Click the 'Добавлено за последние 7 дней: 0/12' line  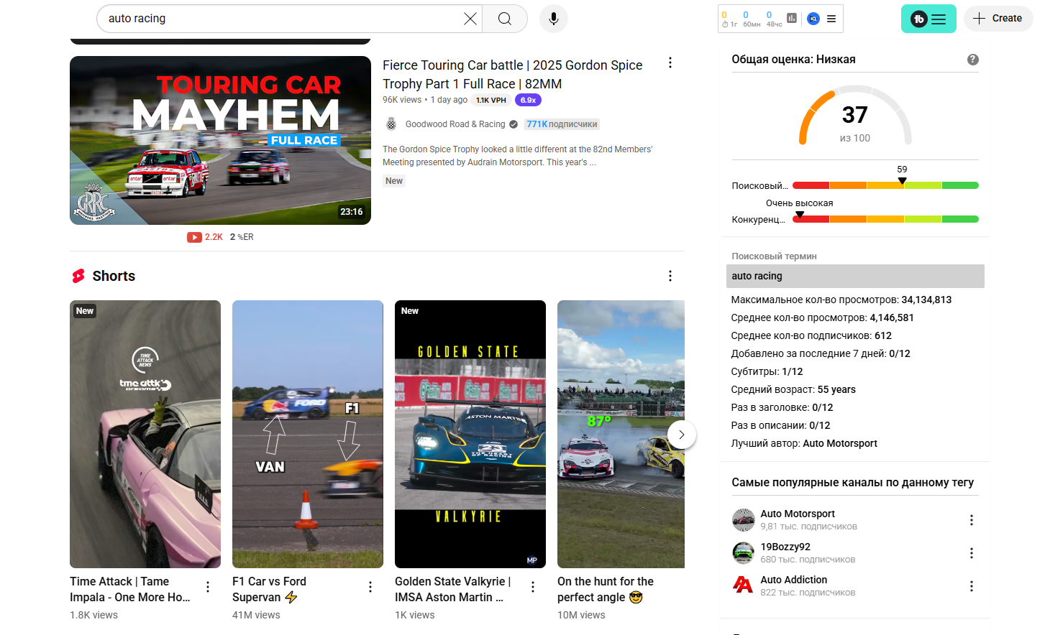click(x=821, y=353)
